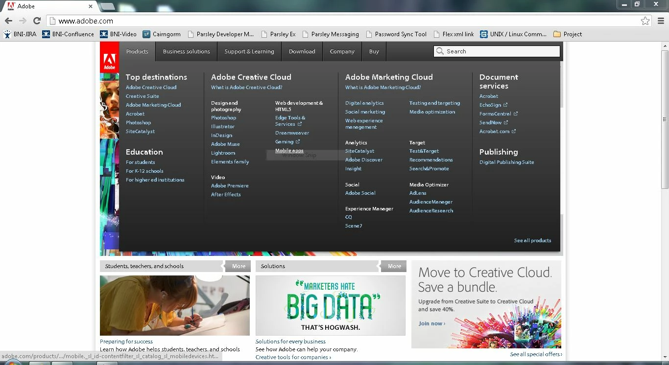669x365 pixels.
Task: Open Edge Tools & Services external link
Action: 290,121
